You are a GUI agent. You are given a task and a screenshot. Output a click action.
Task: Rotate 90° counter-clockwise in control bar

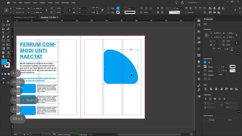[x=98, y=8]
